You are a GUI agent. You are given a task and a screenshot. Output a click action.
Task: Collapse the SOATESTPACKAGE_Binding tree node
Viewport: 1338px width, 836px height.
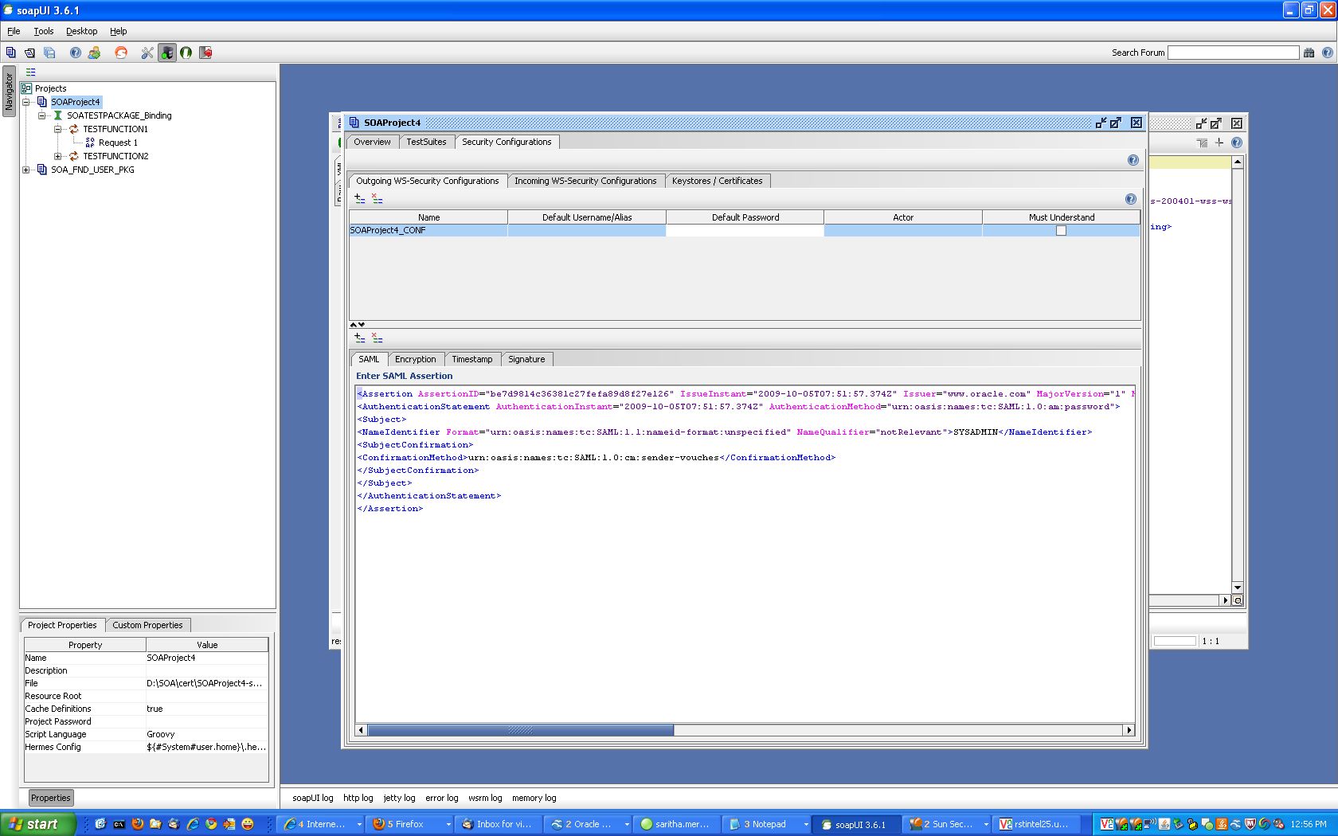[x=42, y=115]
